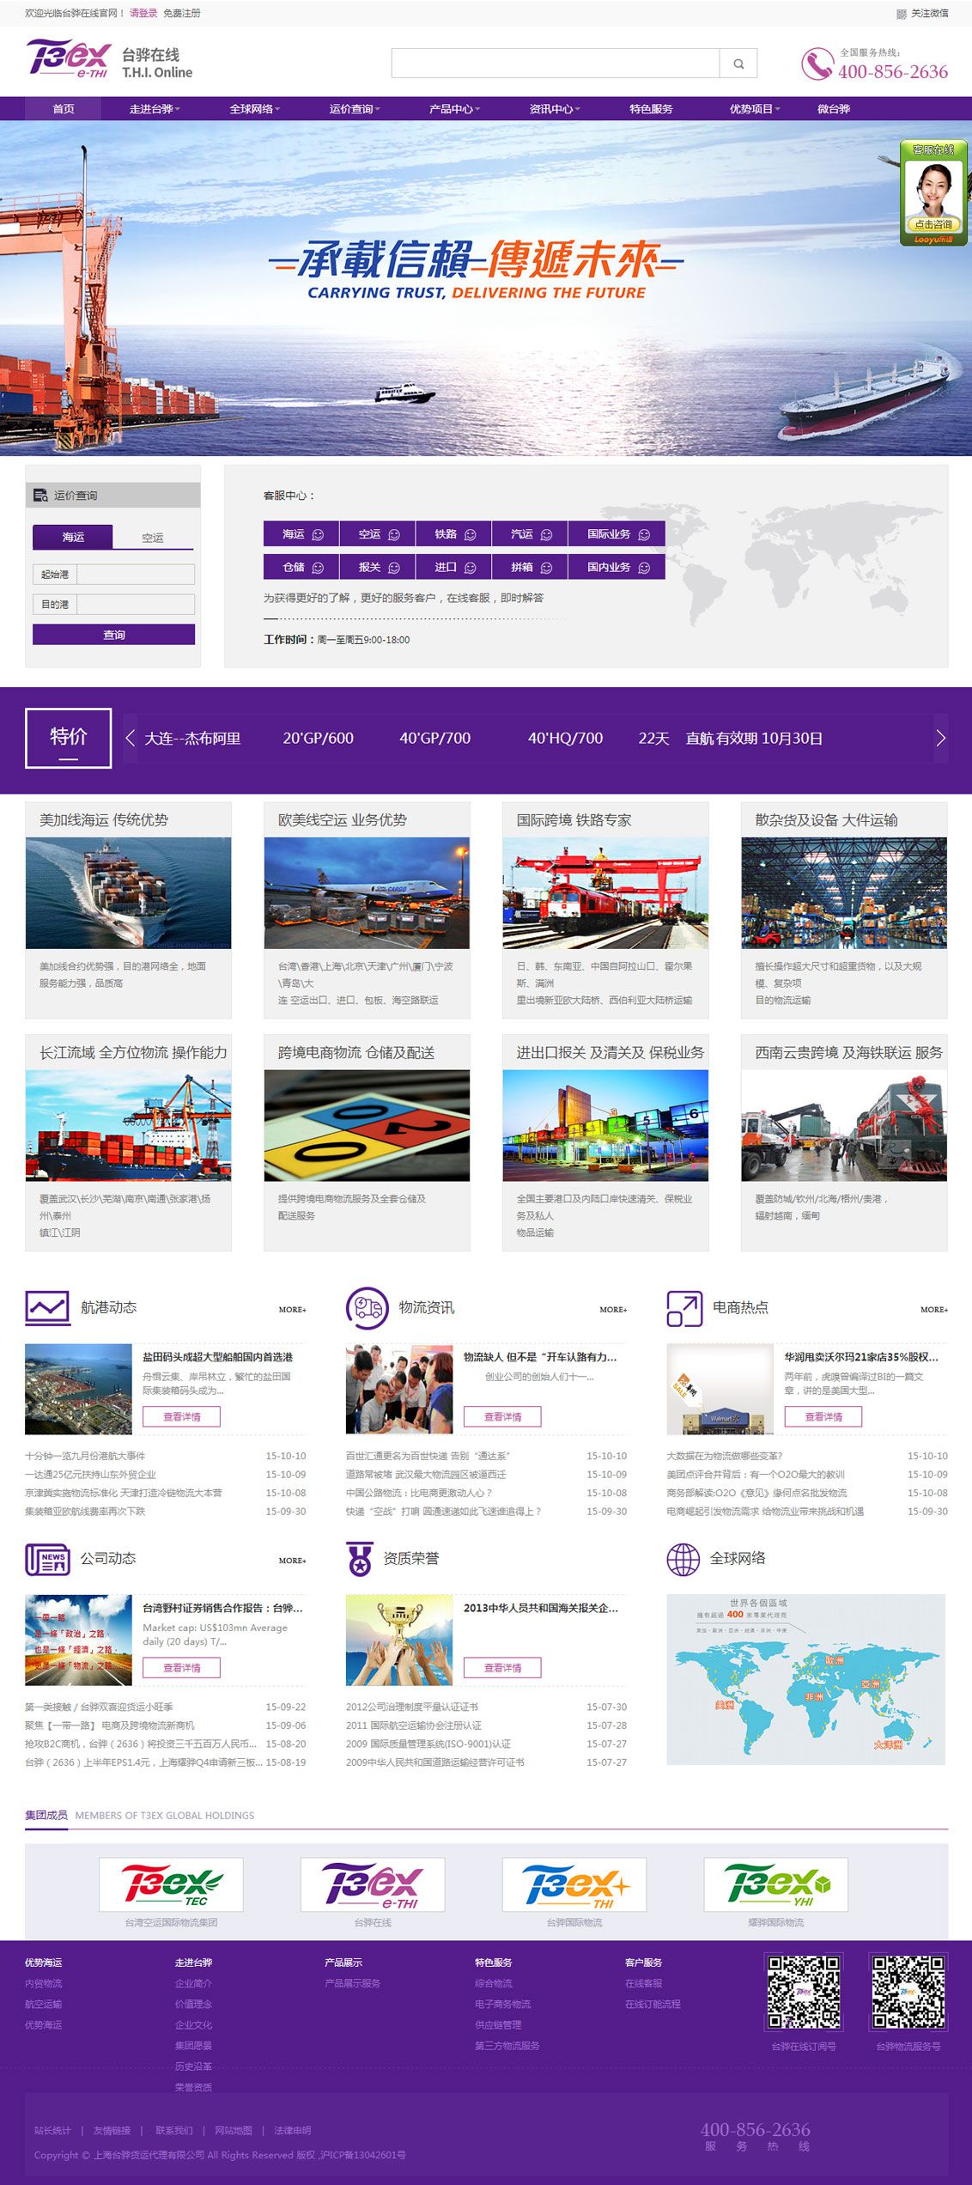Focus the 目的港 input field
972x2185 pixels.
click(136, 605)
